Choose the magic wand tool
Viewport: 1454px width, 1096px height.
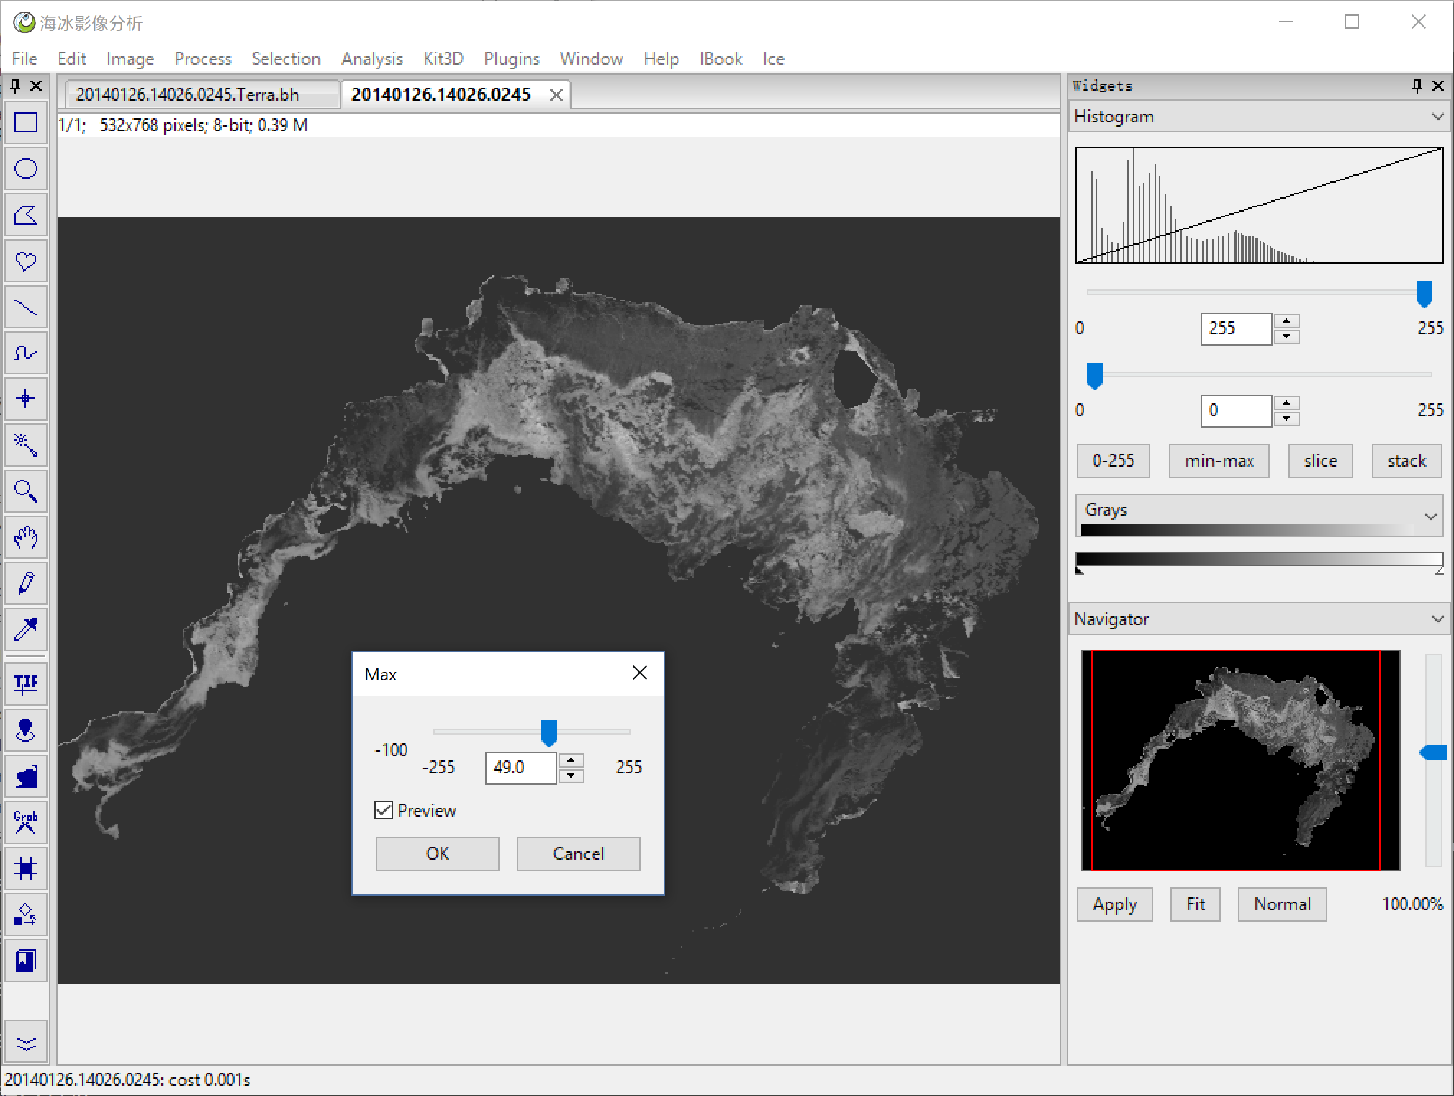[x=26, y=445]
